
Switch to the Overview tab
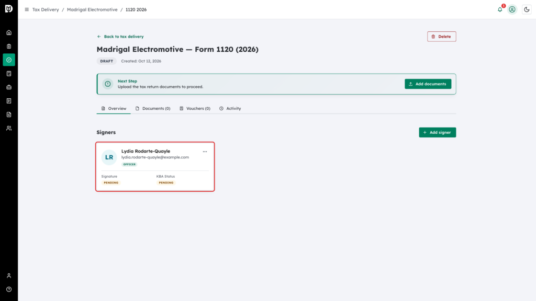(114, 109)
